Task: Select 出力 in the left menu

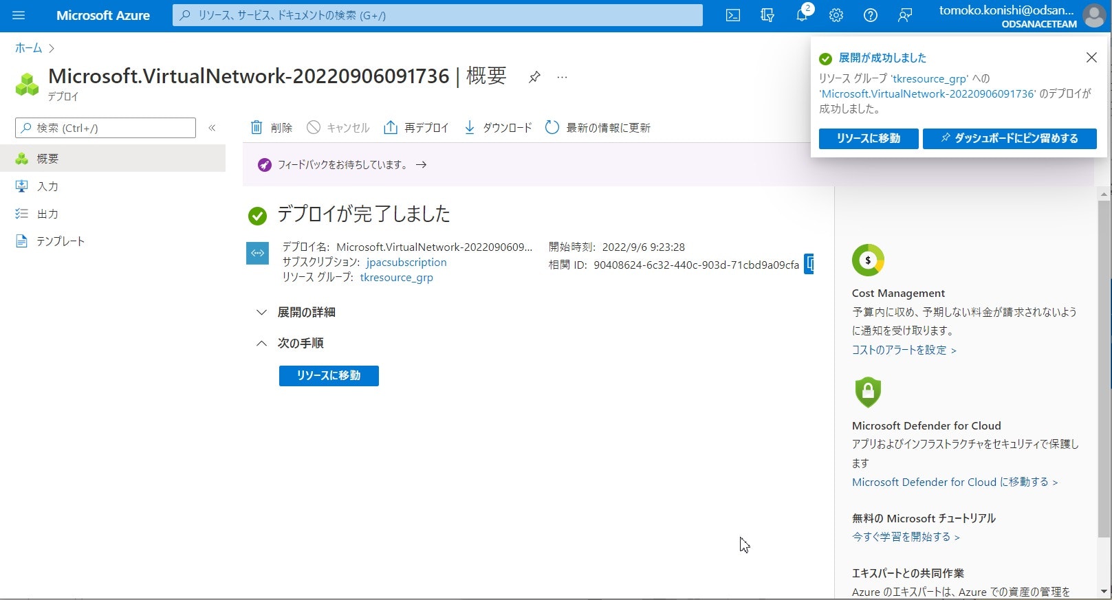Action: 113,214
